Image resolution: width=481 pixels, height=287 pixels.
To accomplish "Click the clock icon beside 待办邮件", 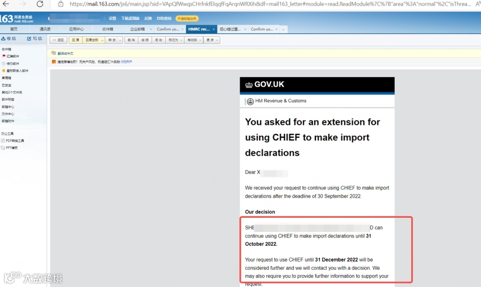I will [4, 64].
